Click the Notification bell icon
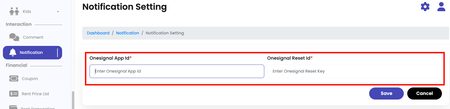 point(13,52)
